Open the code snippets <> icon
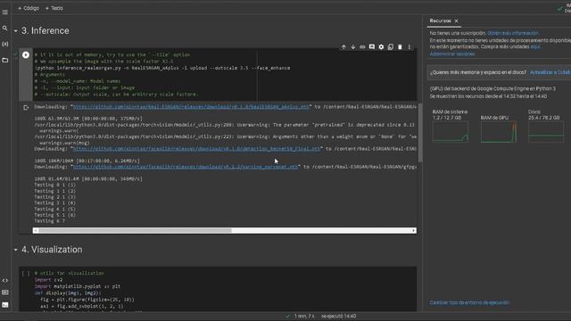This screenshot has height=321, width=571. pyautogui.click(x=5, y=281)
